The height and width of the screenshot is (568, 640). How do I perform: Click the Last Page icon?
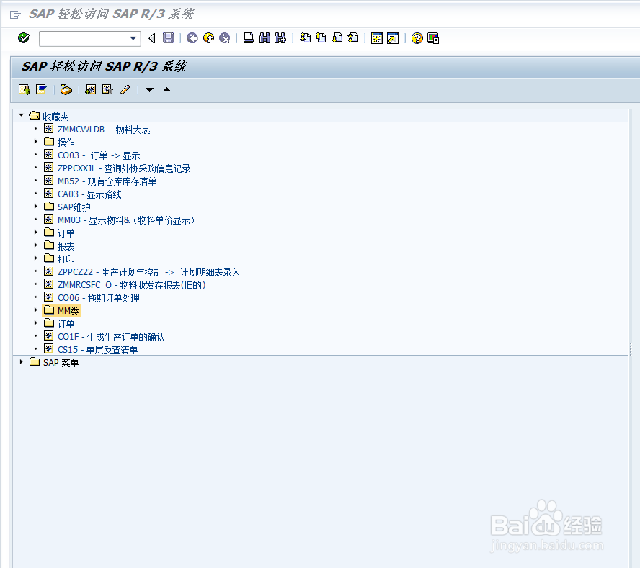[x=353, y=38]
